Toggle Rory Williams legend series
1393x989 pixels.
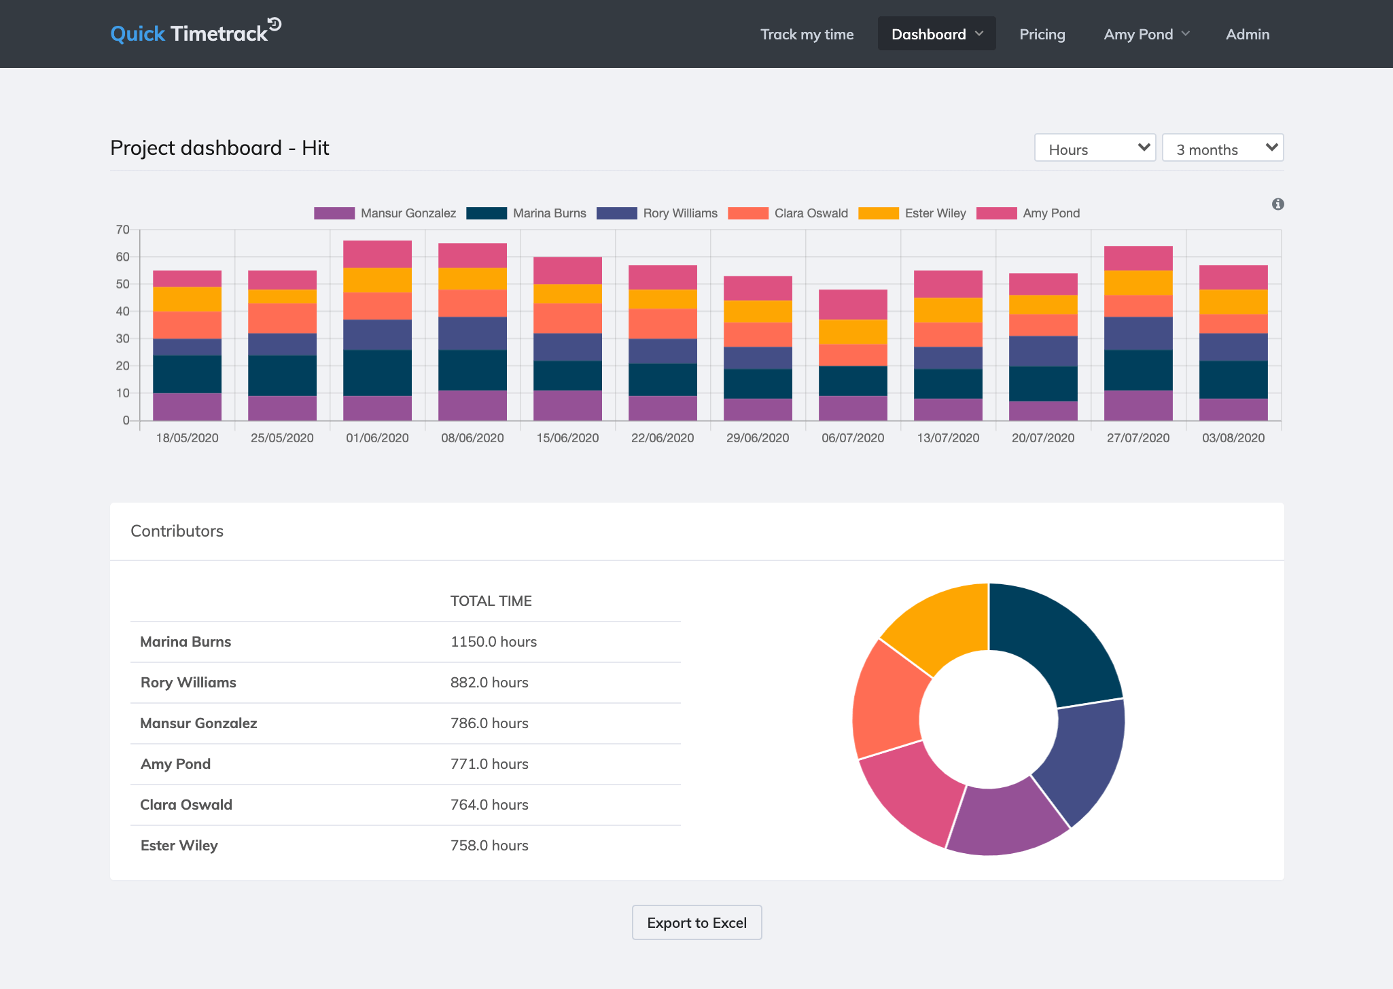coord(657,213)
